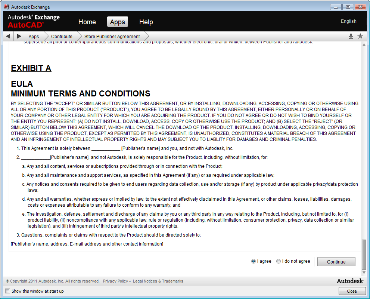Image resolution: width=370 pixels, height=299 pixels.
Task: Click the vertical scrollbar thumb
Action: (x=364, y=255)
